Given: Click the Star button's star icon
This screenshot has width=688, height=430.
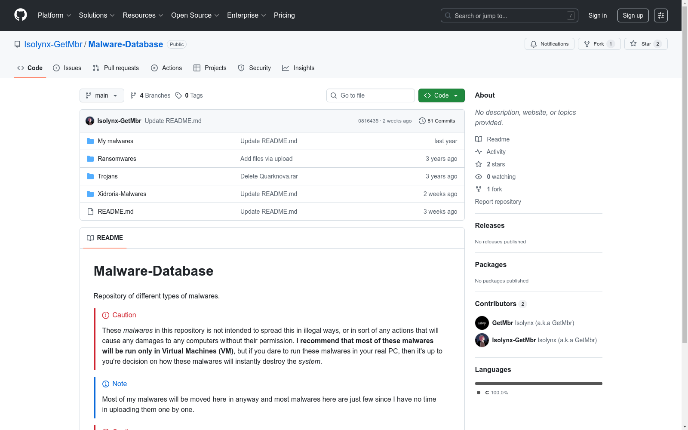Looking at the screenshot, I should click(x=633, y=44).
